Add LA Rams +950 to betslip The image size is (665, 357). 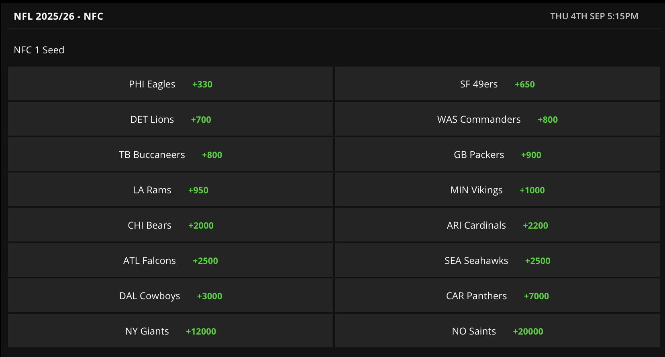click(x=171, y=190)
